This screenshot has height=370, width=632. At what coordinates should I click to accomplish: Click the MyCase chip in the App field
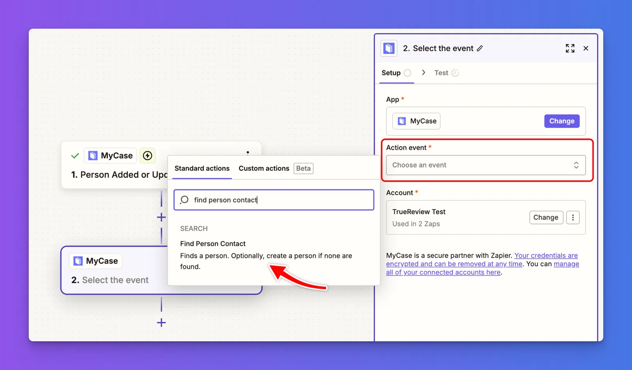[x=416, y=121]
